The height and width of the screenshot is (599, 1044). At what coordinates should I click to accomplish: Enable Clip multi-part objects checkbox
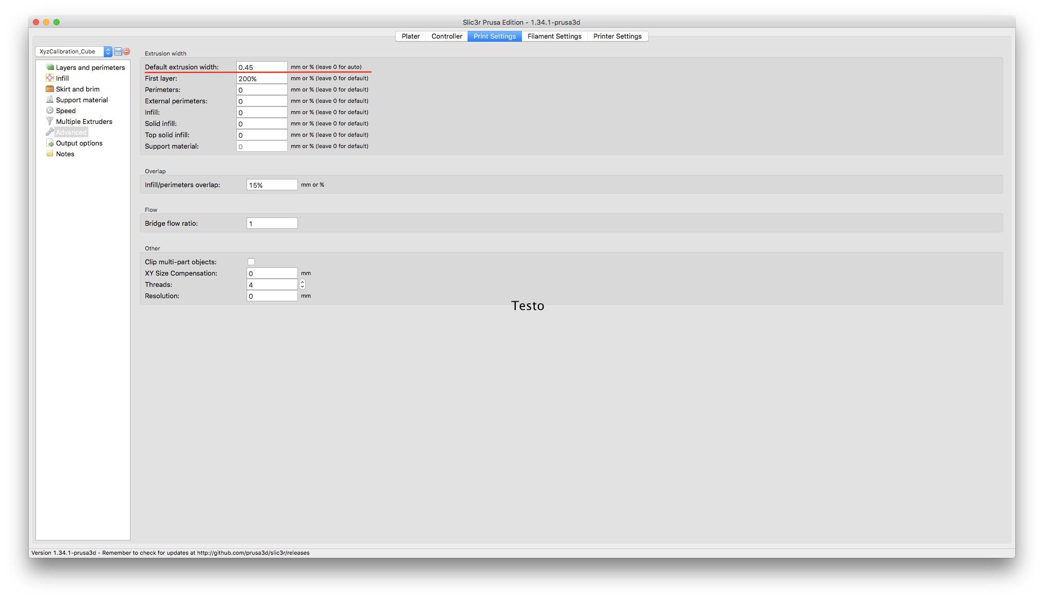point(251,262)
